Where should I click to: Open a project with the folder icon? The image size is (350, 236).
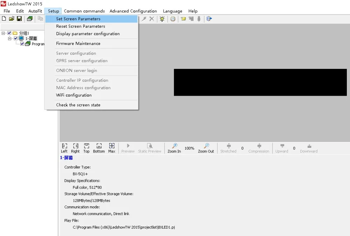pyautogui.click(x=12, y=19)
